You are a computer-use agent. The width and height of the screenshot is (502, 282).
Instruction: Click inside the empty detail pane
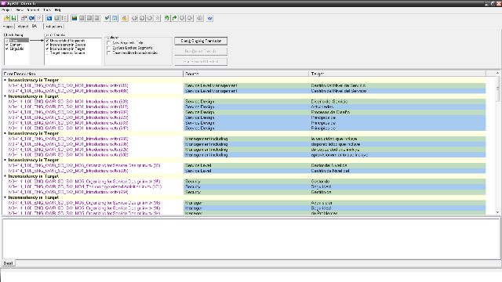click(251, 239)
